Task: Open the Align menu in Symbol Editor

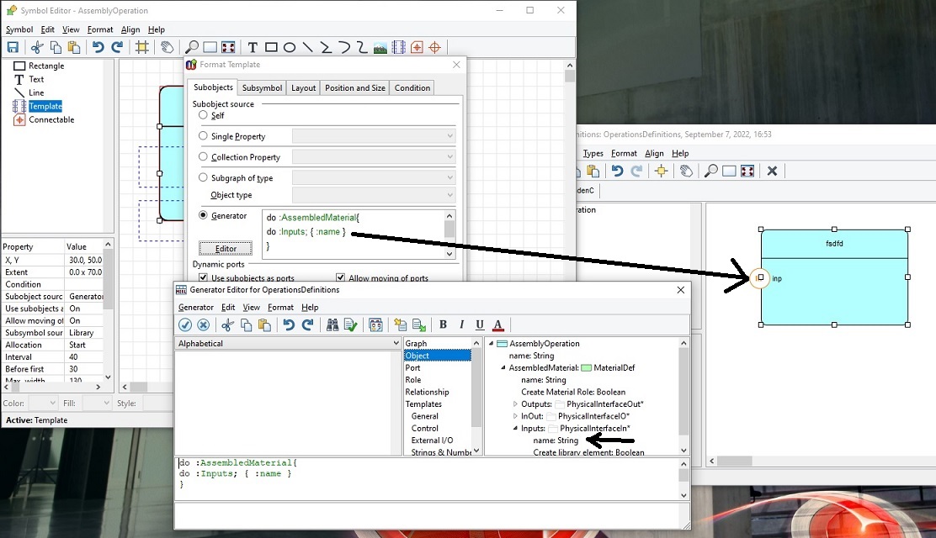Action: coord(130,29)
